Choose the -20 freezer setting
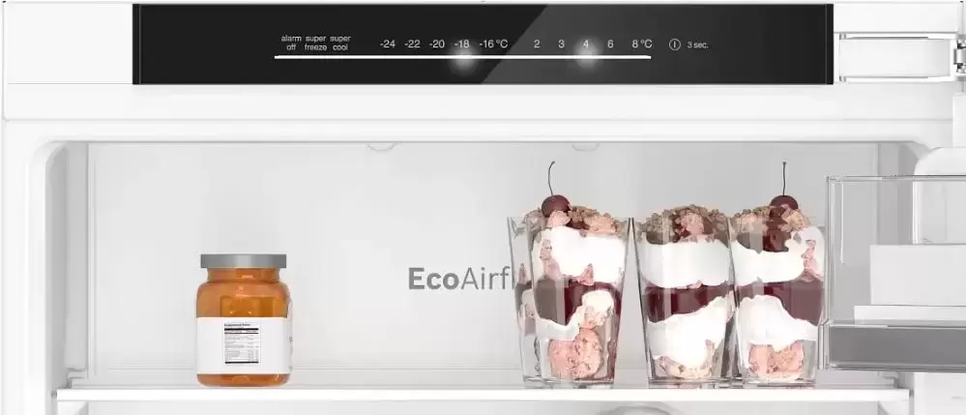This screenshot has height=415, width=966. click(437, 44)
